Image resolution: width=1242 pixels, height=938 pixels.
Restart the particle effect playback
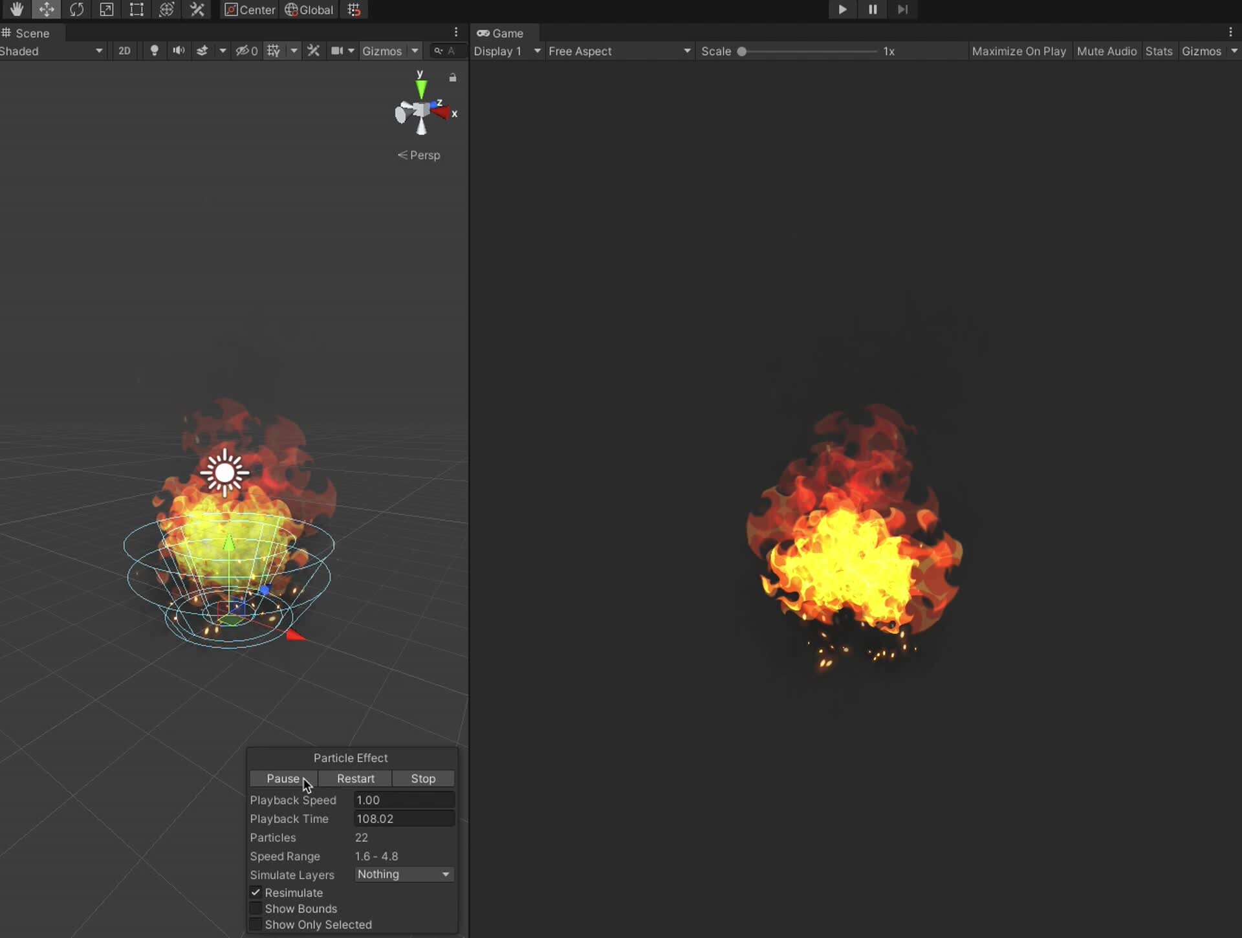[354, 778]
